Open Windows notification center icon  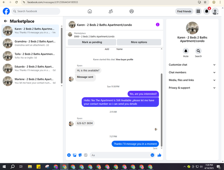(219, 166)
